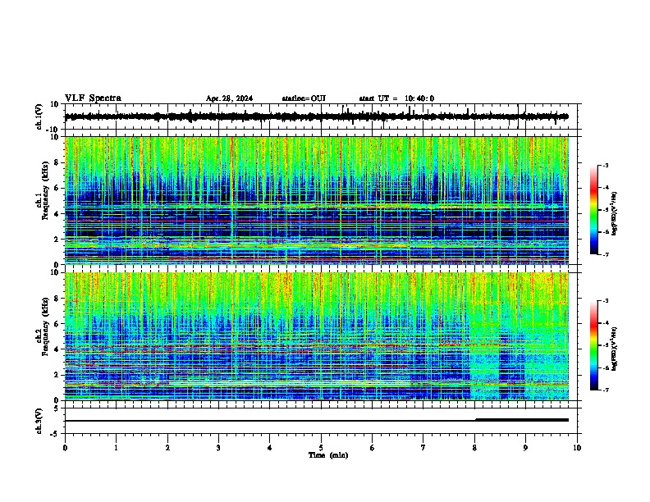Click the "-3" label on ch.1 color bar

pos(606,165)
